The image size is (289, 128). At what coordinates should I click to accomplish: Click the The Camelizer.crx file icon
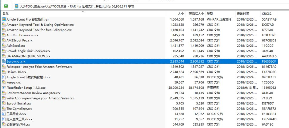click(4, 109)
